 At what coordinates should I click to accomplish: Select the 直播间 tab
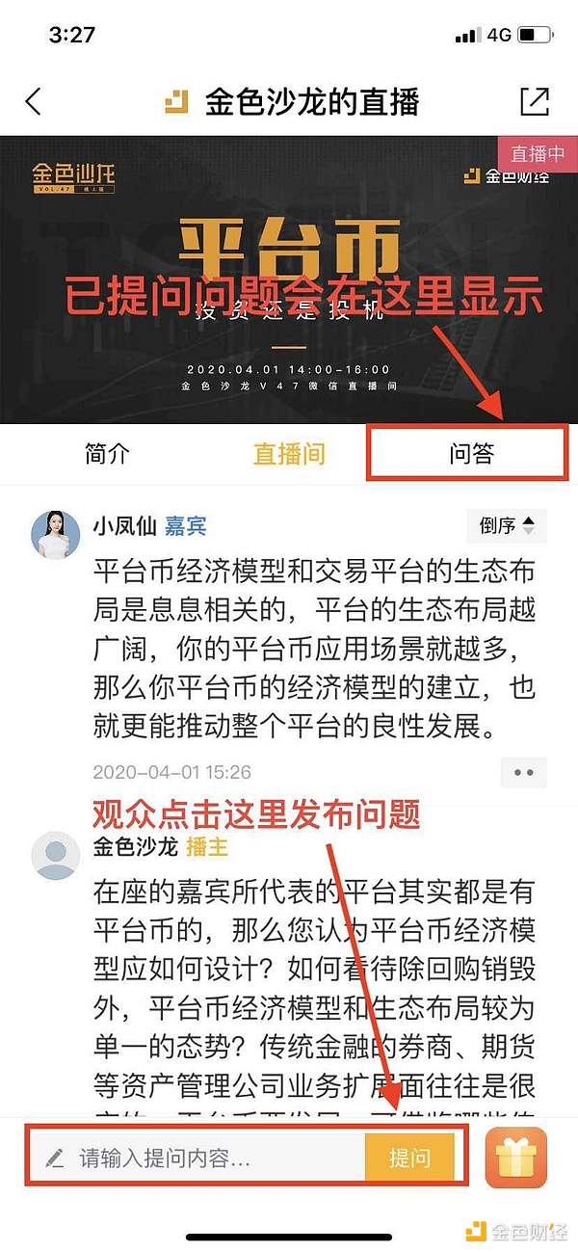coord(289,454)
